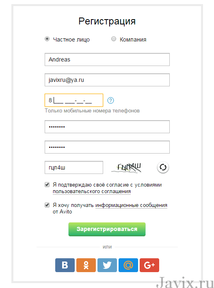Open the информационные сообщения link
The height and width of the screenshot is (288, 214).
click(131, 205)
